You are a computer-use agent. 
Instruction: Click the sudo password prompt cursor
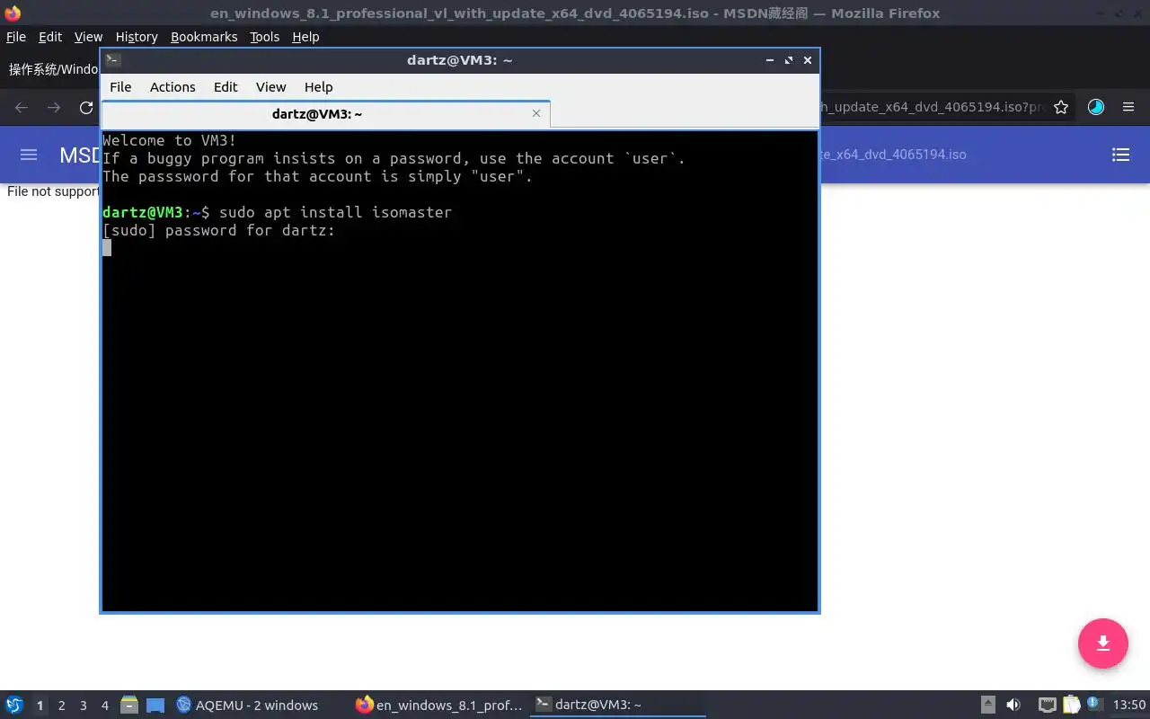click(107, 248)
